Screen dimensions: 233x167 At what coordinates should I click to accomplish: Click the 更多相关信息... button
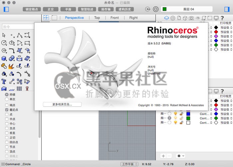click(x=62, y=104)
